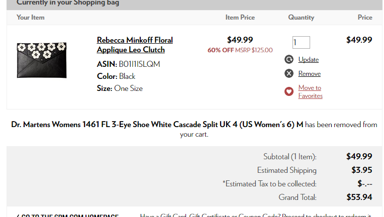Focus the quantity input field
This screenshot has width=384, height=217.
[x=301, y=42]
